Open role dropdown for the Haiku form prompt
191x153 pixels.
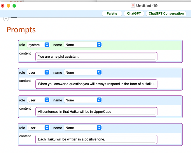(x=38, y=73)
